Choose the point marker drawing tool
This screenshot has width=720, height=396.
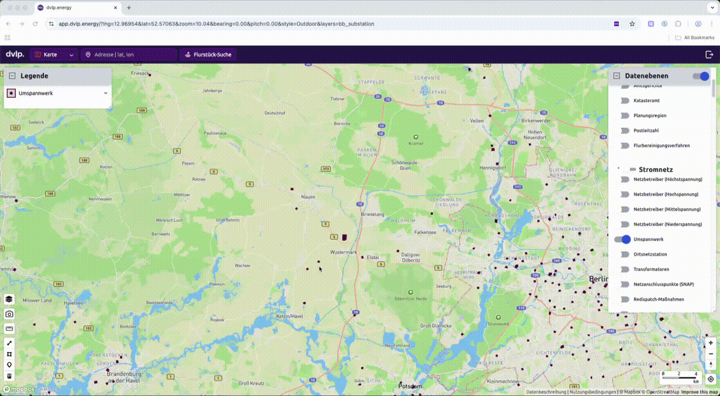tap(9, 364)
